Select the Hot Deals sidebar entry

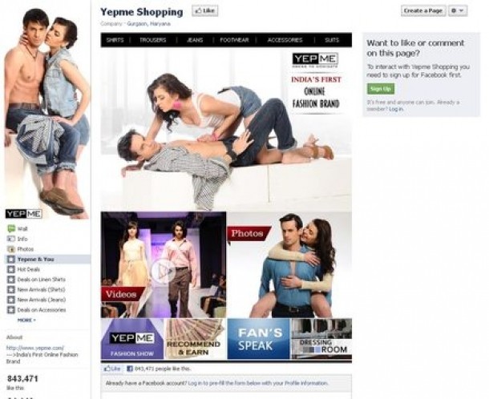(28, 269)
